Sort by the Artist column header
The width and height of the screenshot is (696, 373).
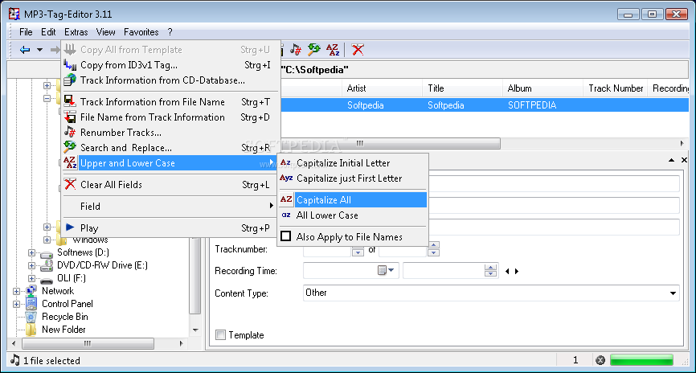pyautogui.click(x=383, y=88)
